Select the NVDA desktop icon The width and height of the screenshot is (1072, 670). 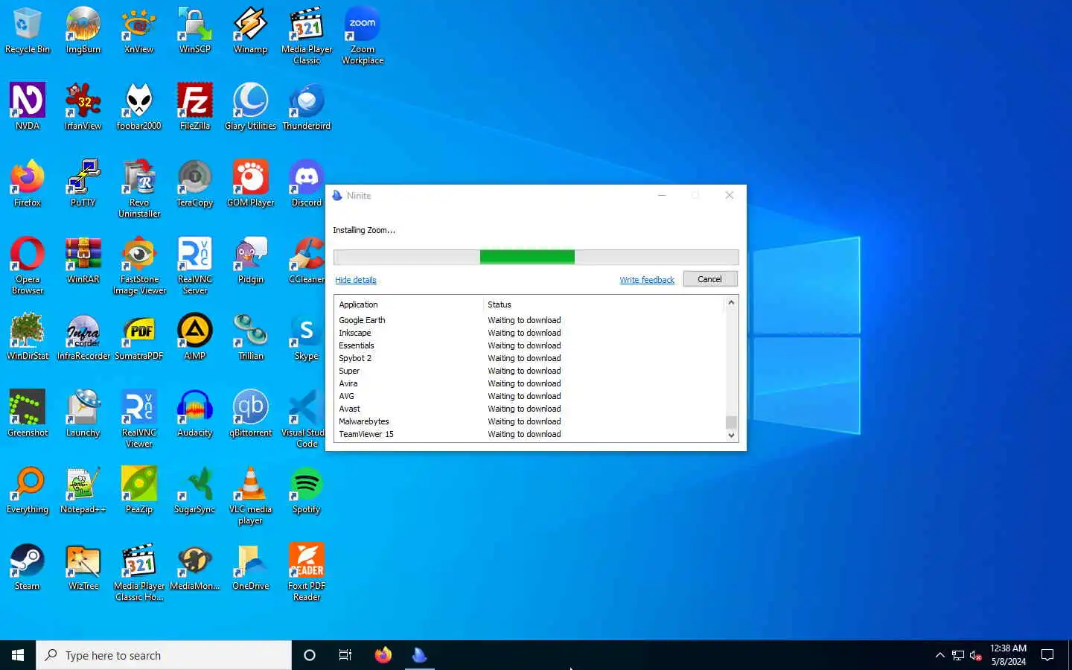pos(28,106)
